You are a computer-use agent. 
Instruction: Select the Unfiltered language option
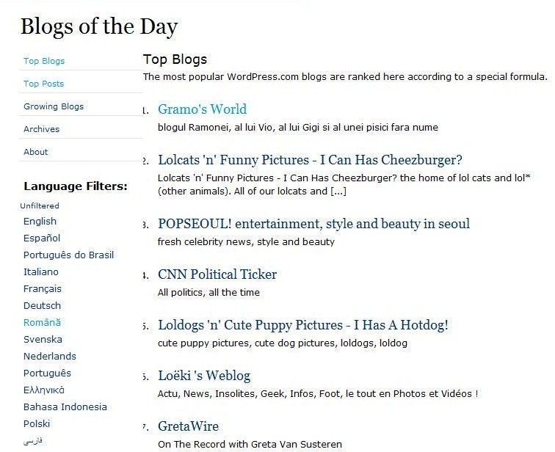40,206
